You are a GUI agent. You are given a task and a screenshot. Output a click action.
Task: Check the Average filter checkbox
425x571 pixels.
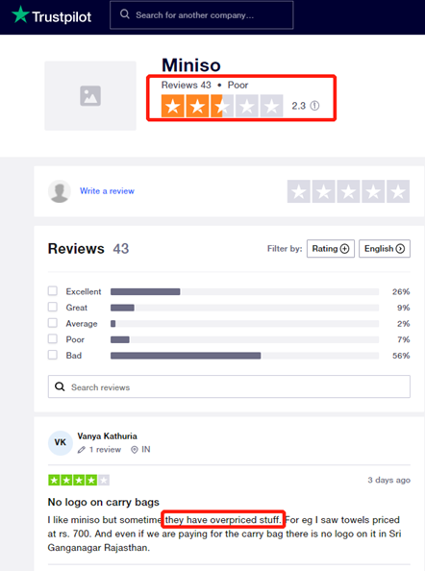point(53,323)
